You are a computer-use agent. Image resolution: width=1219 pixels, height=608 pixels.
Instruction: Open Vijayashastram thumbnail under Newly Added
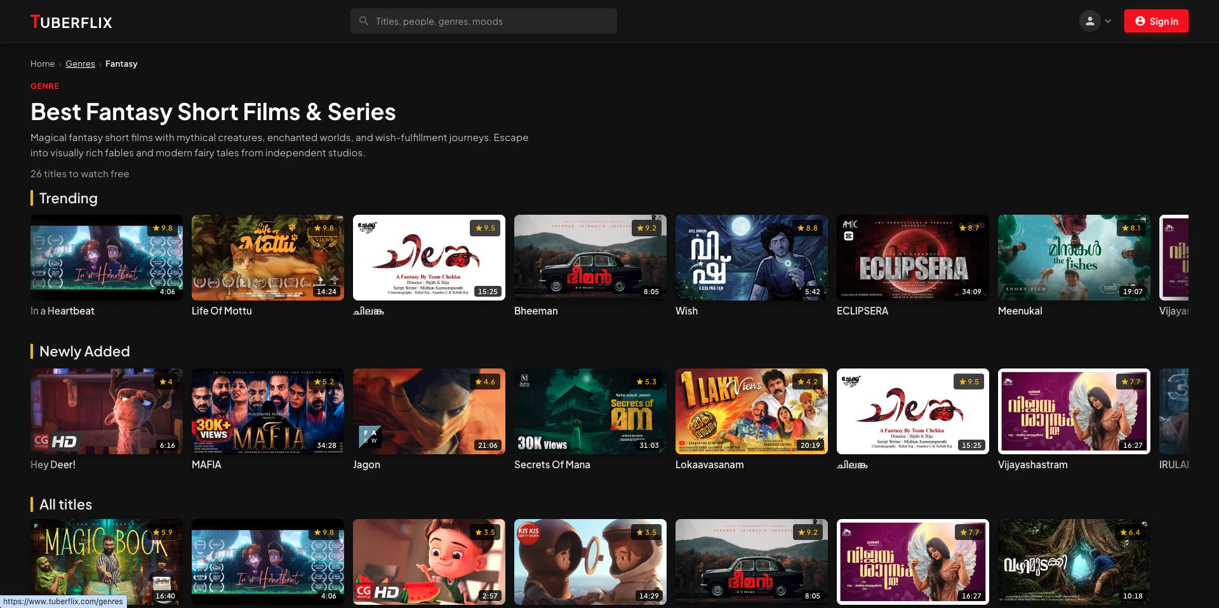(x=1074, y=411)
